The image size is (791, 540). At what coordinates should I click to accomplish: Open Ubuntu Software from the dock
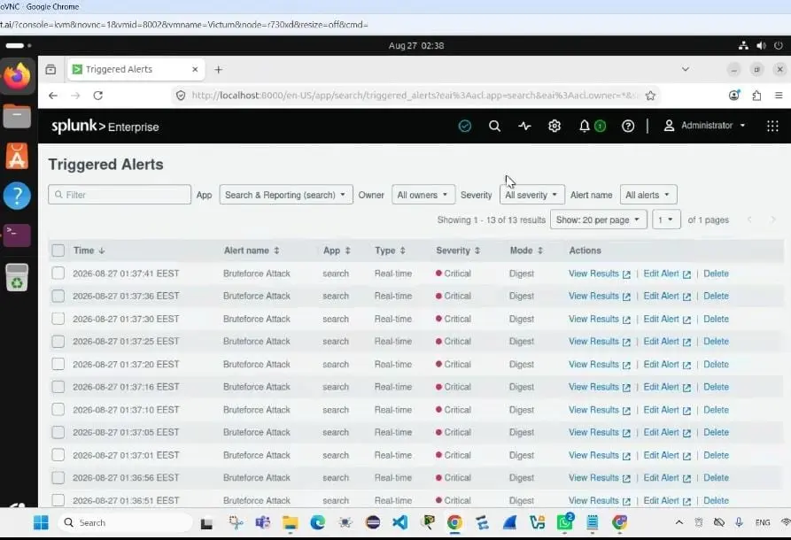click(17, 156)
